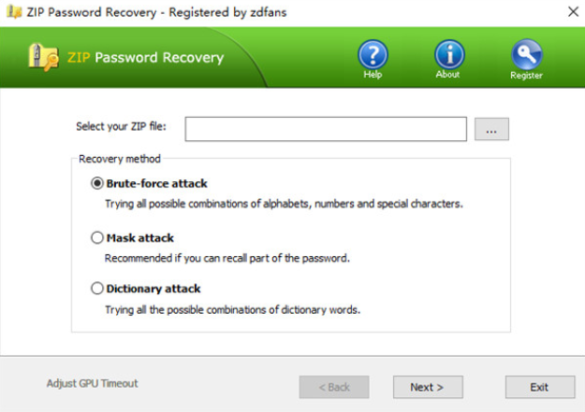The height and width of the screenshot is (412, 585).
Task: Browse for a ZIP file with the ... button
Action: (x=491, y=130)
